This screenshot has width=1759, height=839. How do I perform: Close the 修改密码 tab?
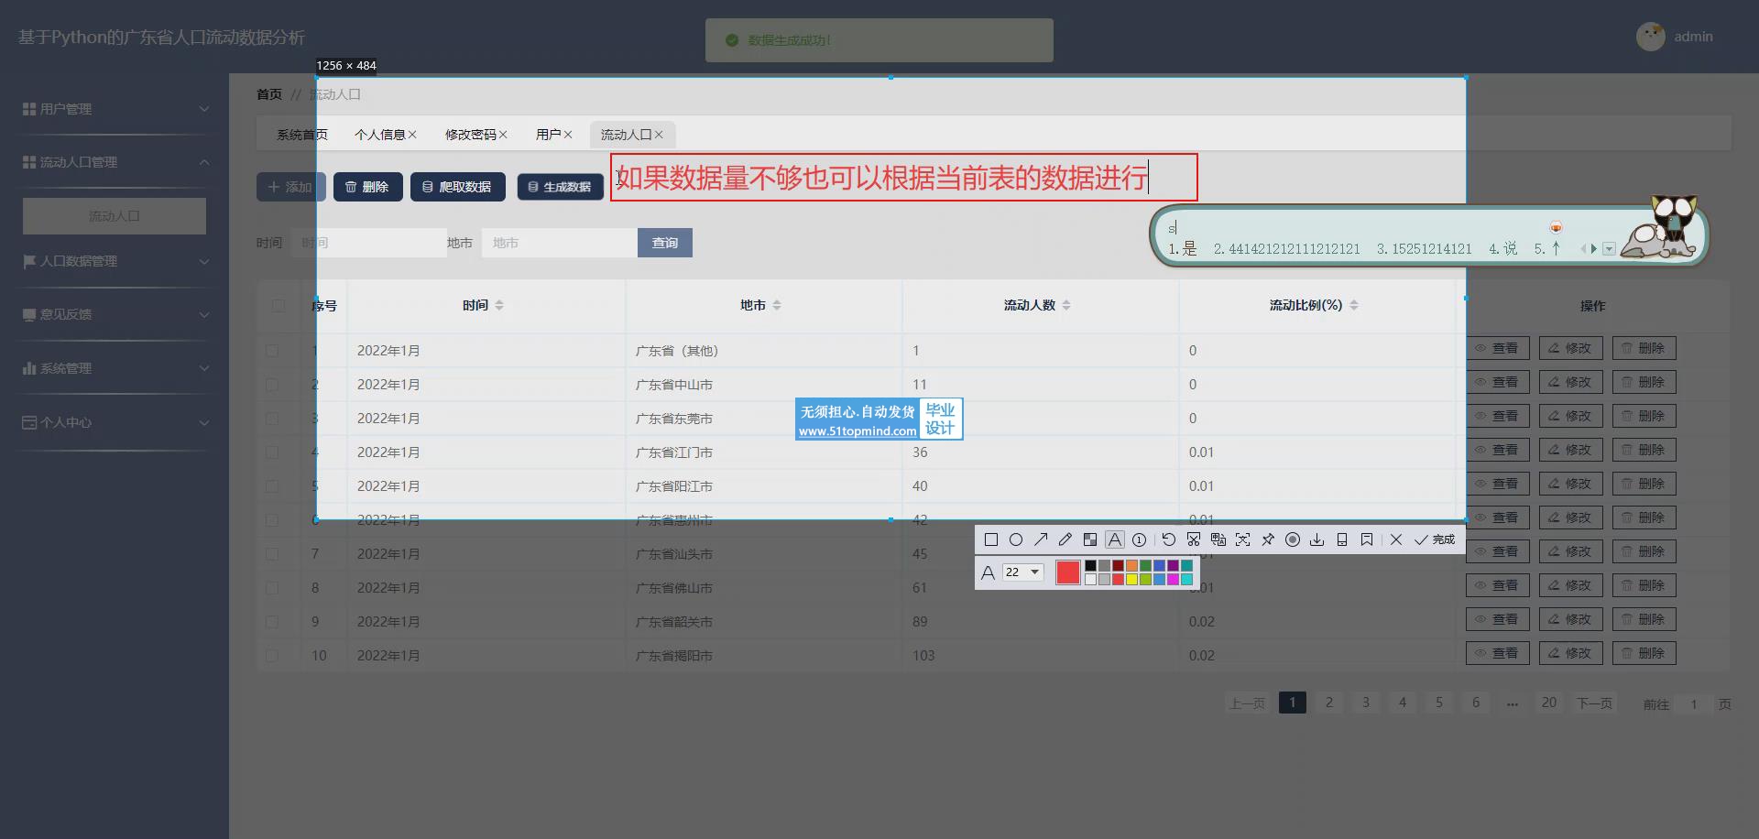tap(503, 135)
